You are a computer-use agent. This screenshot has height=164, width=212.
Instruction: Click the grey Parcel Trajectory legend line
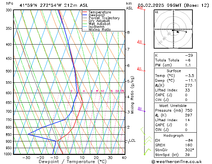click(85, 18)
